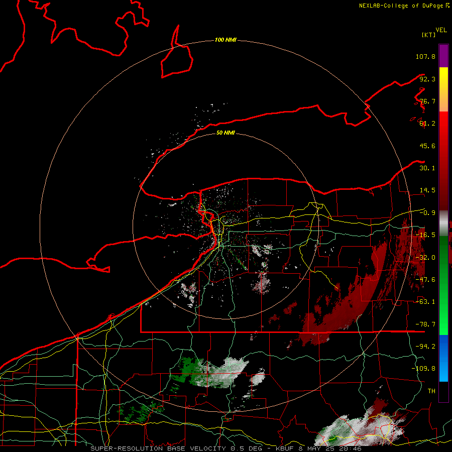This screenshot has width=452, height=452.
Task: Select the -32.0 velocity scale value
Action: click(425, 258)
